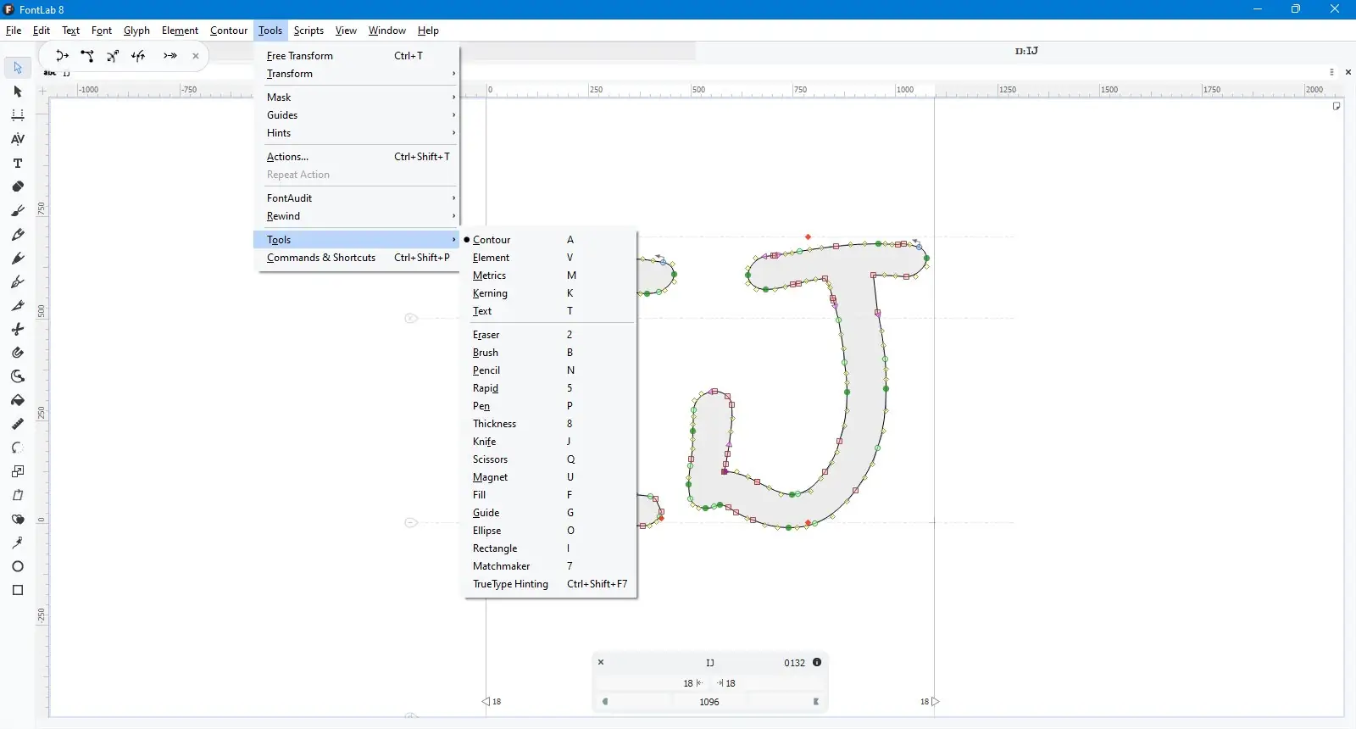This screenshot has height=729, width=1356.
Task: Expand the Mask submenu
Action: click(x=357, y=97)
